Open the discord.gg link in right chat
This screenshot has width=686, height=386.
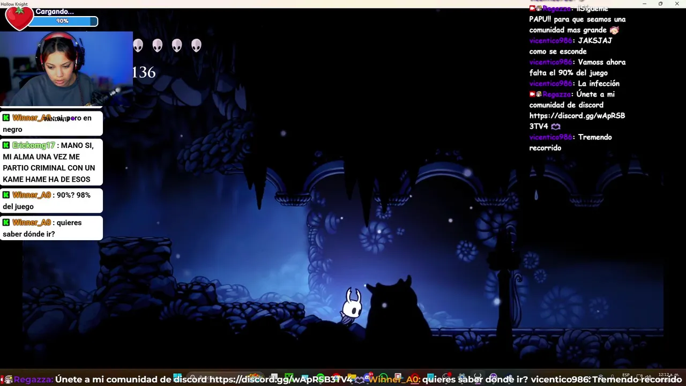tap(577, 121)
